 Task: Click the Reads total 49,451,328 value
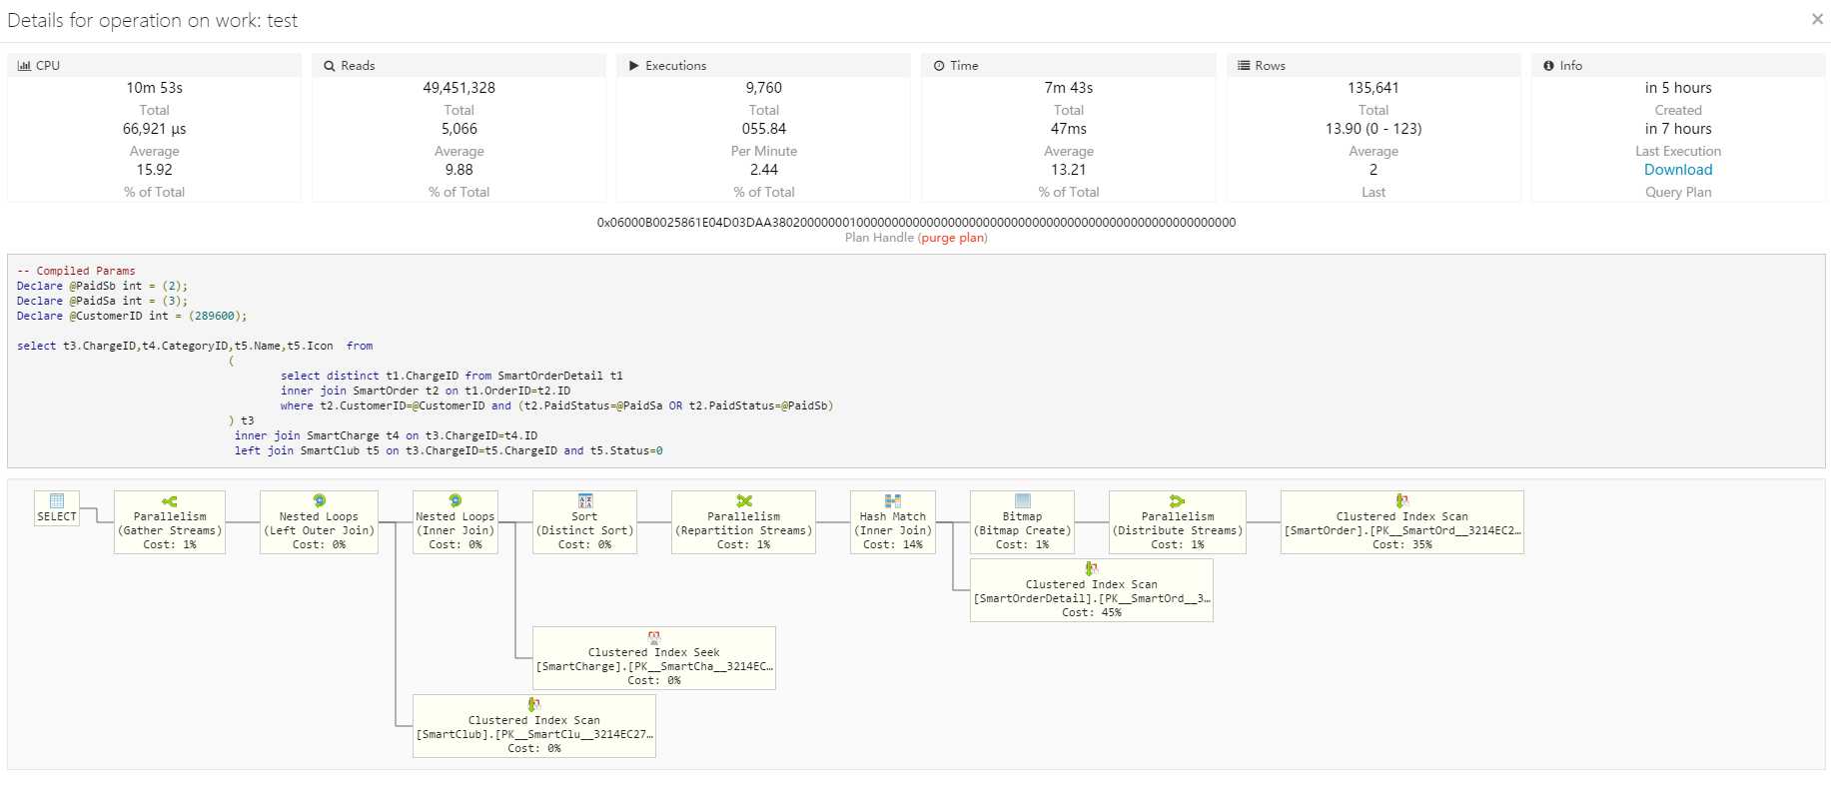pos(459,88)
